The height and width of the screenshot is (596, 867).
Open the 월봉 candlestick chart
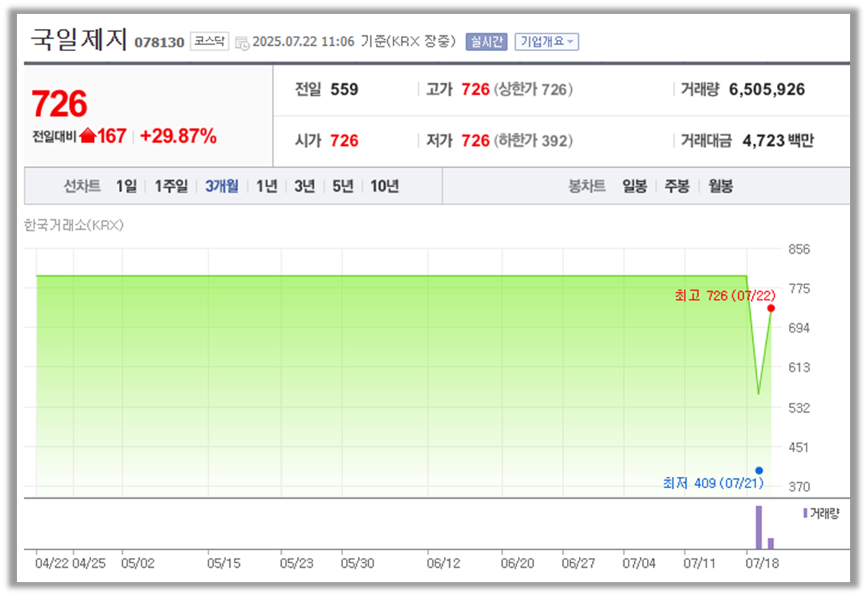click(x=720, y=186)
